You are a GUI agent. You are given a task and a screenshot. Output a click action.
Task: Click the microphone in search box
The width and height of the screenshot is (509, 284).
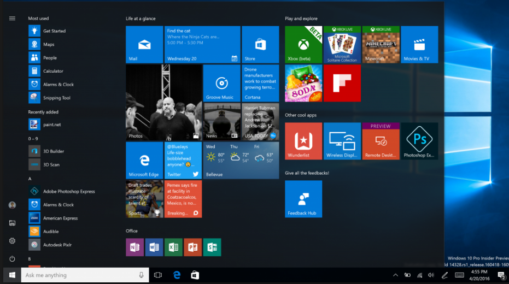coord(141,275)
